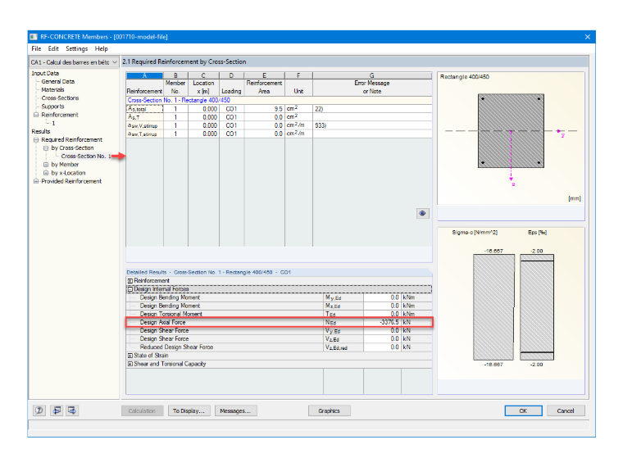This screenshot has width=623, height=467.
Task: Close the RF-CONCRETE Members window
Action: (588, 37)
